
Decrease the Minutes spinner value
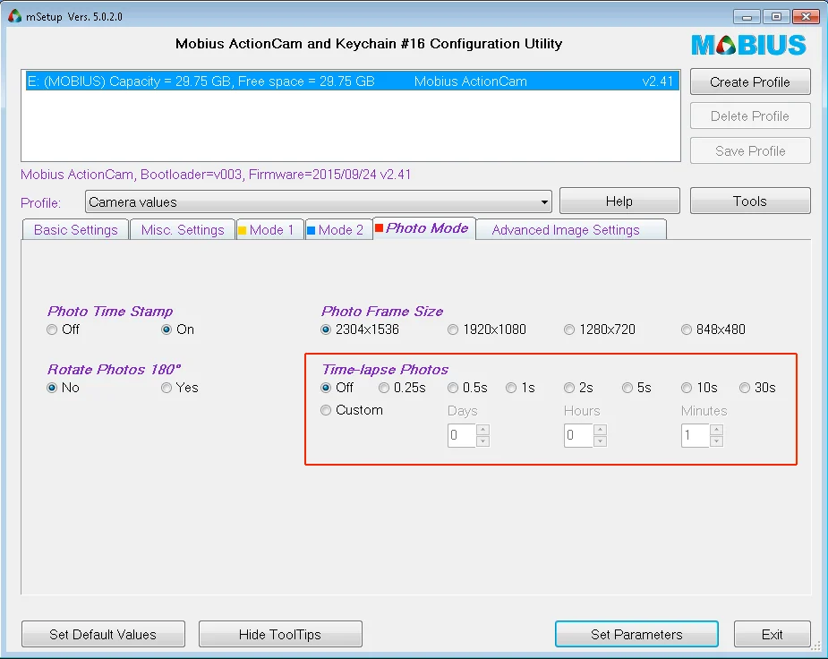click(716, 441)
